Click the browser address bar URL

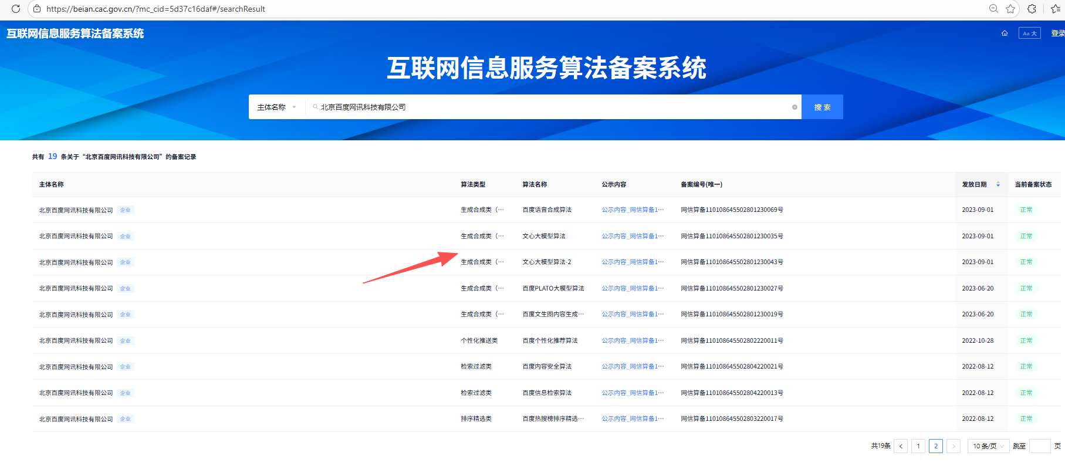pyautogui.click(x=155, y=9)
